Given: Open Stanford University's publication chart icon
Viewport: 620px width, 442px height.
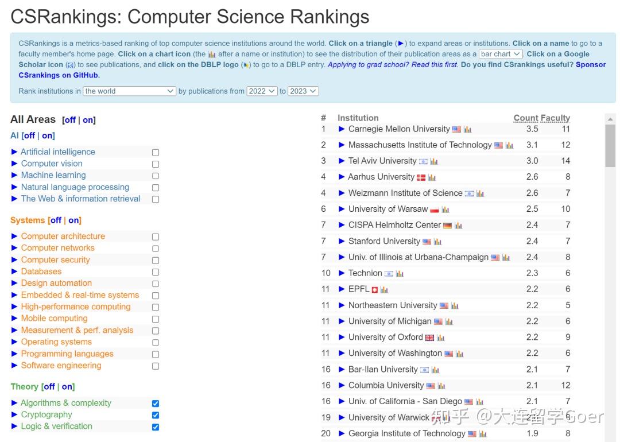Looking at the screenshot, I should [x=439, y=241].
